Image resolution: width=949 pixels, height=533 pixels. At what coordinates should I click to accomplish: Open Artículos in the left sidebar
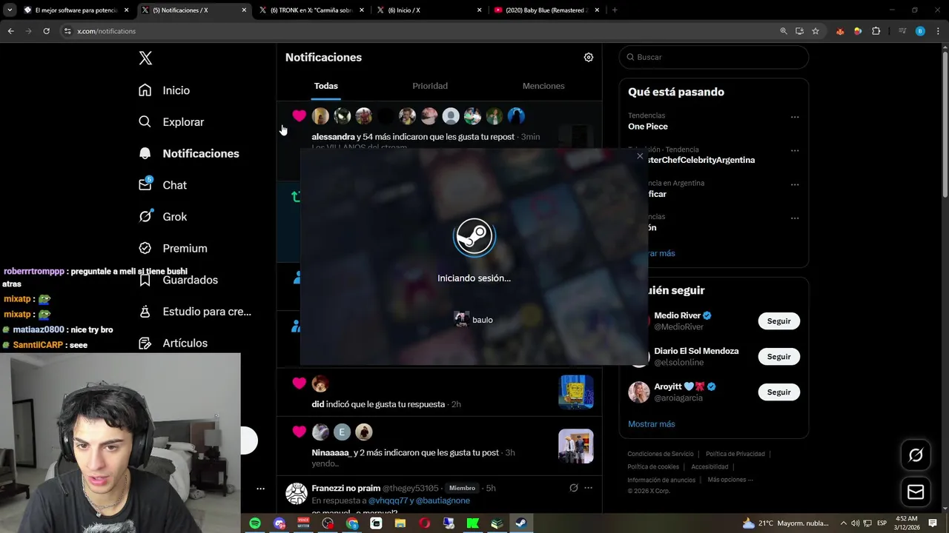(x=173, y=343)
